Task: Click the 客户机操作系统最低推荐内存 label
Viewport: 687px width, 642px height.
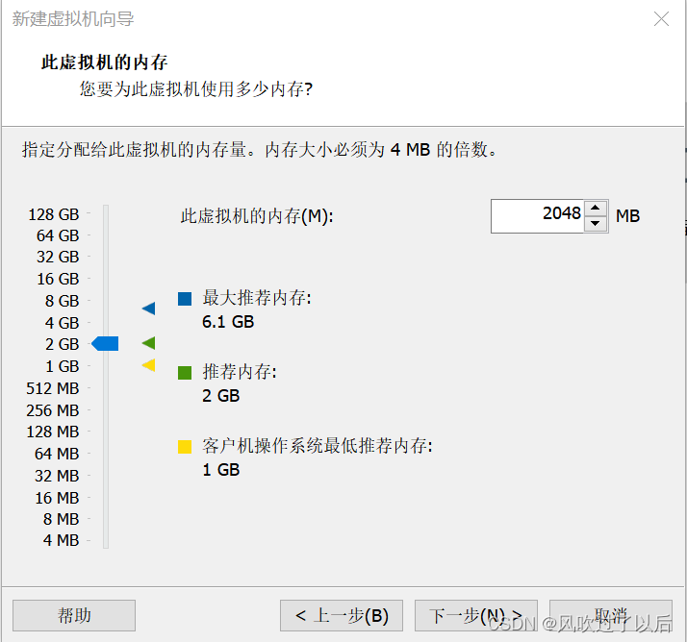Action: pyautogui.click(x=318, y=446)
